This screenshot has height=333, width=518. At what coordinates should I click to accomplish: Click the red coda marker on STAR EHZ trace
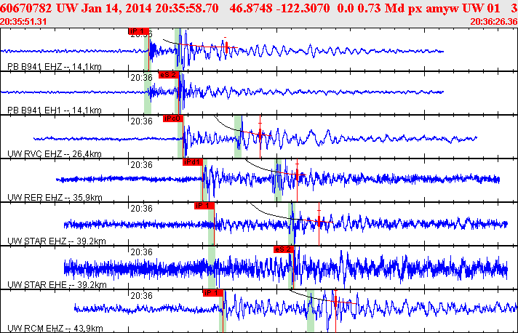pos(319,220)
